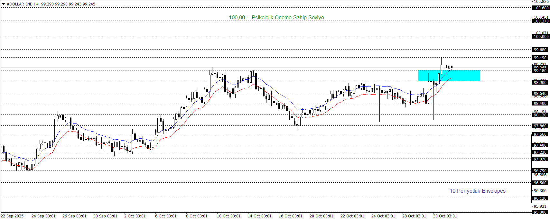550x220 pixels.
Task: Select the 100.680 price axis label
Action: [541, 8]
